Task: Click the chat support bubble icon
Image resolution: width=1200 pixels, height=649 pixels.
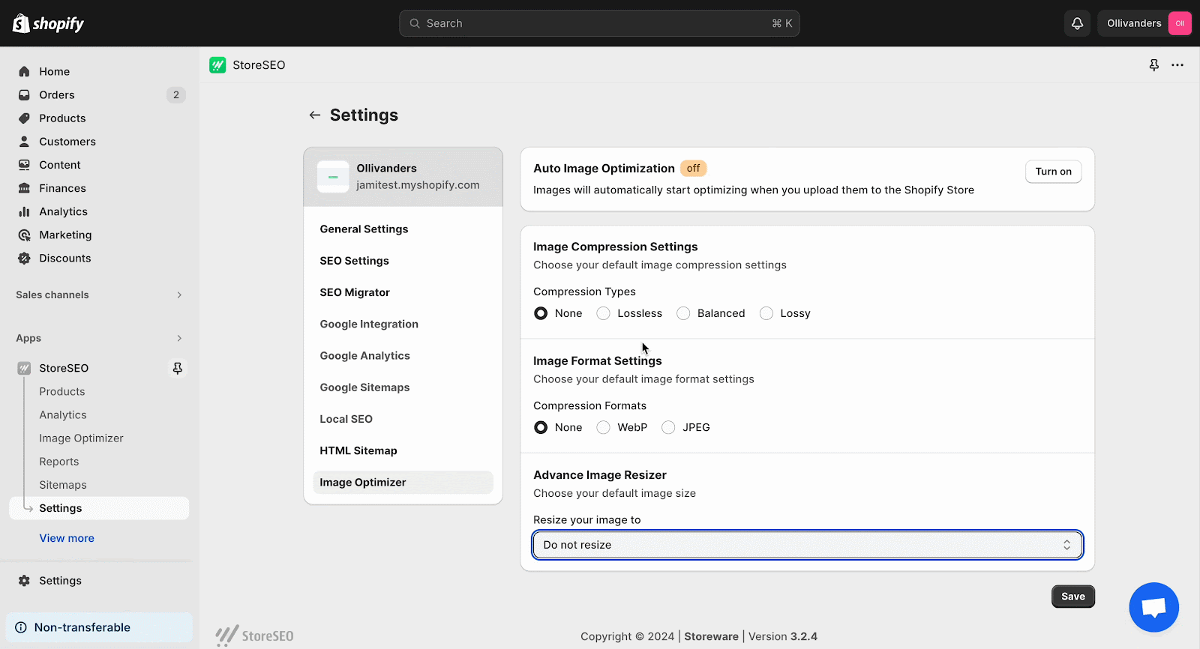Action: pyautogui.click(x=1153, y=607)
